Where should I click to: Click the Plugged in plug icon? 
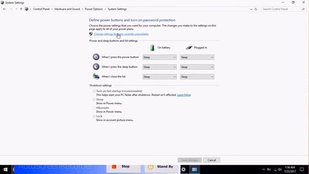(189, 47)
